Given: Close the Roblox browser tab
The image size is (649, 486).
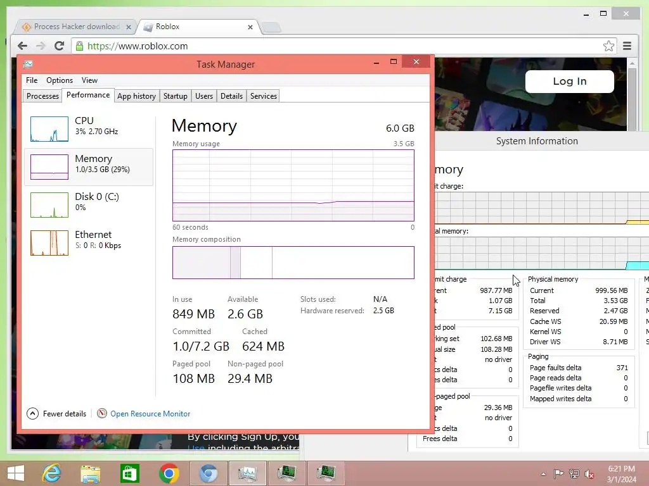Looking at the screenshot, I should [250, 27].
